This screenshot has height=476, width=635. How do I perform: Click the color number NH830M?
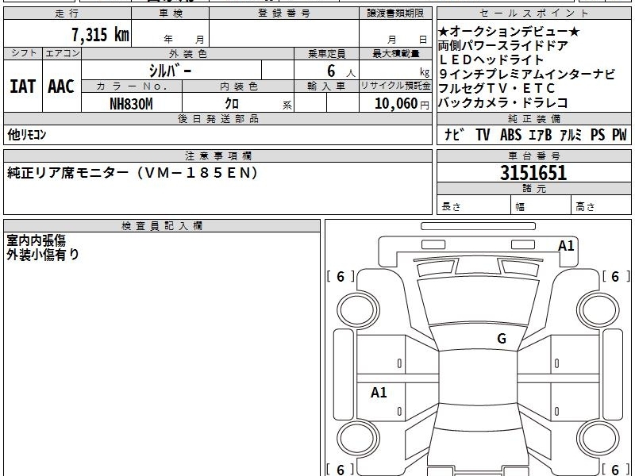(x=131, y=104)
